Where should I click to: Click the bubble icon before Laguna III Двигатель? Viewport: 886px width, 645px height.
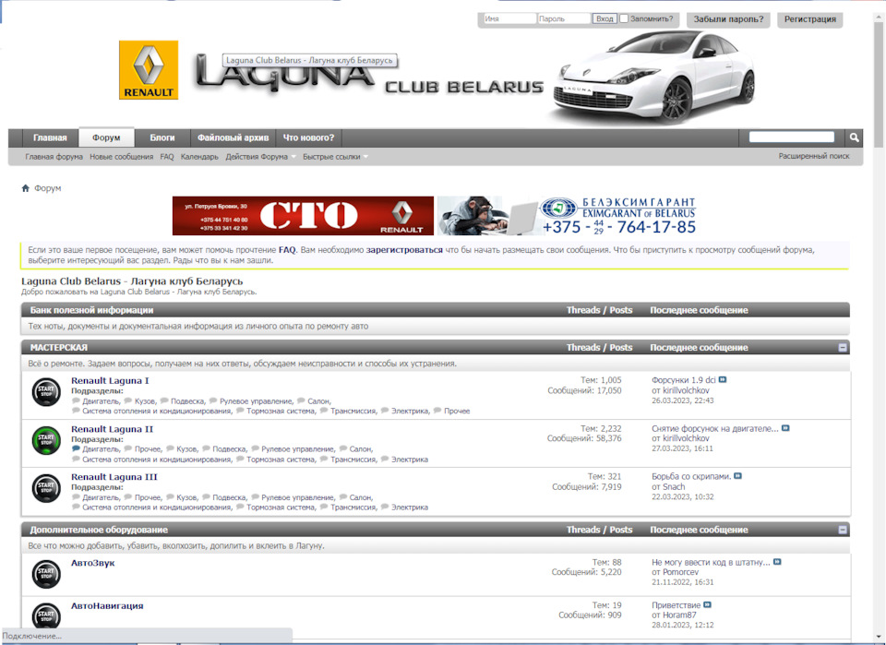coord(76,497)
